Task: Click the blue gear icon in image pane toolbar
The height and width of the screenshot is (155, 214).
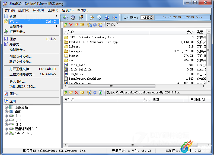Action: tap(95, 25)
